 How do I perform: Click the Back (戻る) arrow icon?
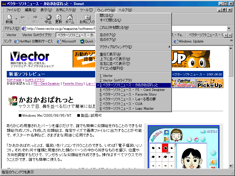pos(23,17)
